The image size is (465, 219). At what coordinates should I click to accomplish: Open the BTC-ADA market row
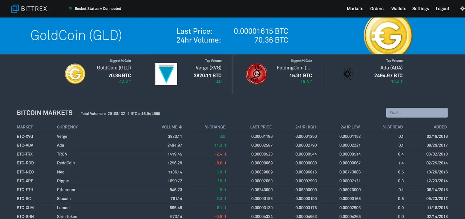click(232, 145)
